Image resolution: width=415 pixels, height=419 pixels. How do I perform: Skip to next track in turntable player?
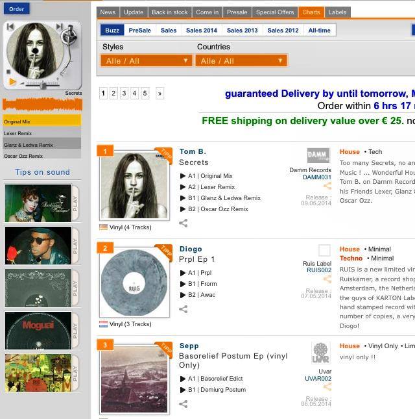tap(59, 26)
